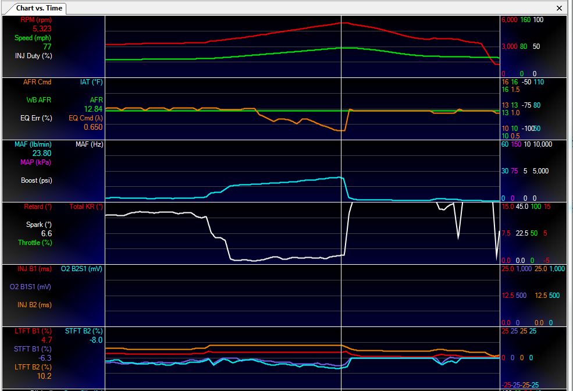Select the WB AFR channel label
573x391 pixels.
(38, 100)
